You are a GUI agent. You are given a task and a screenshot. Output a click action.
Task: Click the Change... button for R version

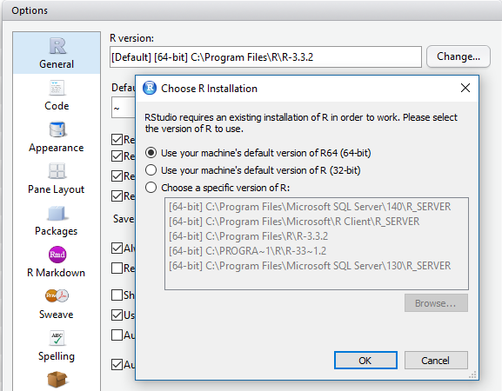tap(458, 56)
